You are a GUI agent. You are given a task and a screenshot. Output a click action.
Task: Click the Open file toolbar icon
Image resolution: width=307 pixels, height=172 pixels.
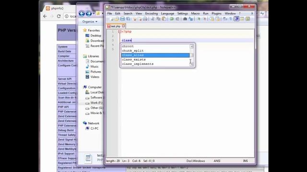click(117, 19)
